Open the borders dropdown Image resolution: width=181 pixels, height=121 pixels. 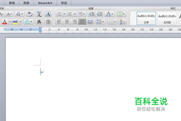(112, 22)
